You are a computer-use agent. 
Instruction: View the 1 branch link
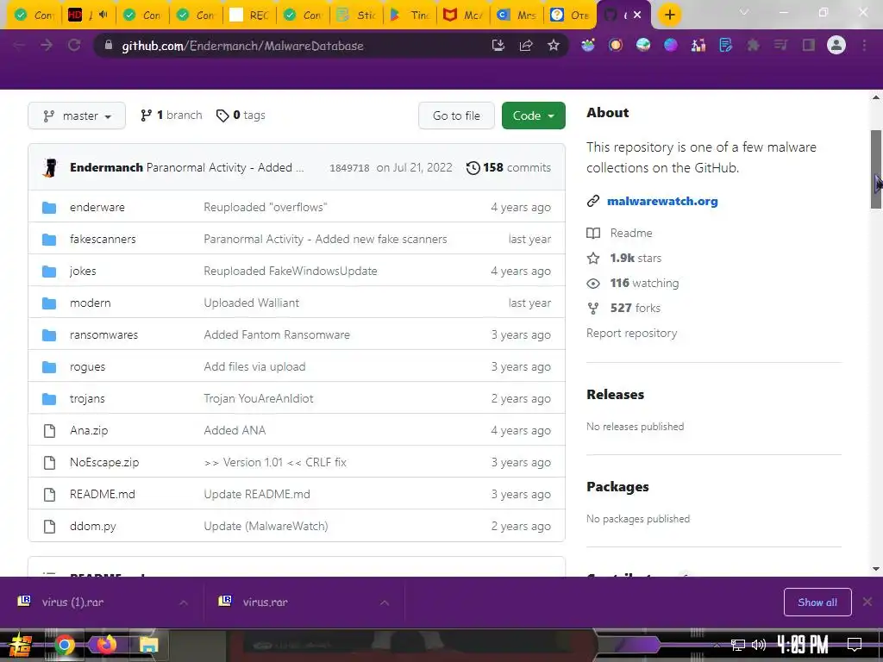[x=172, y=116]
